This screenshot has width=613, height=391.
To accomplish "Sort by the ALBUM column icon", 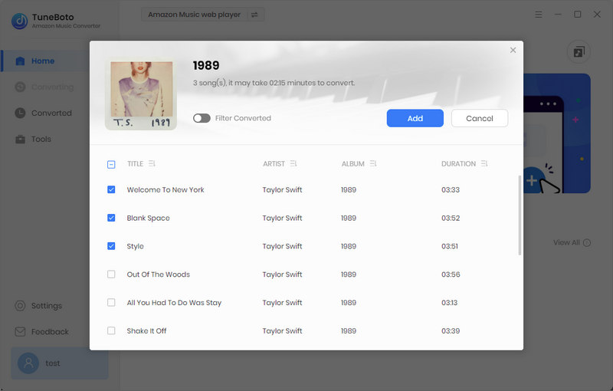I will point(373,163).
